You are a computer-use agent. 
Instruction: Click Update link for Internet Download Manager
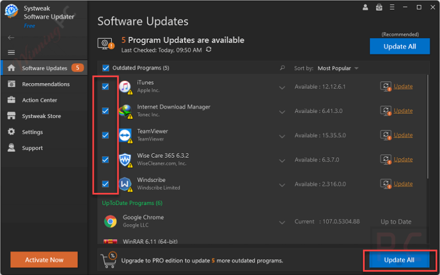[403, 111]
